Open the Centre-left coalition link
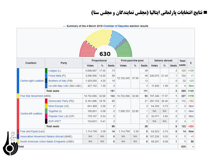 coord(31,114)
